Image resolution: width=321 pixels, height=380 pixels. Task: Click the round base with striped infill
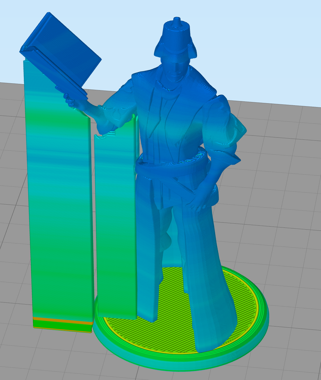[x=181, y=318]
